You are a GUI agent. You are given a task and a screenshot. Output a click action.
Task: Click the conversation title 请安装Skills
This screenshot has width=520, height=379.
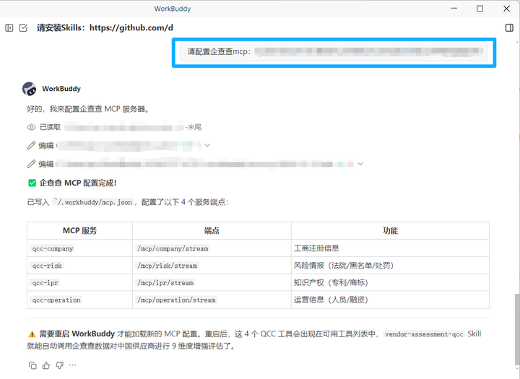pyautogui.click(x=105, y=28)
